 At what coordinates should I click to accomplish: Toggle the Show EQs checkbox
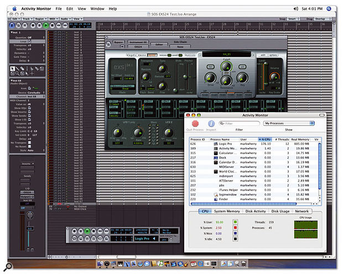coord(29,108)
